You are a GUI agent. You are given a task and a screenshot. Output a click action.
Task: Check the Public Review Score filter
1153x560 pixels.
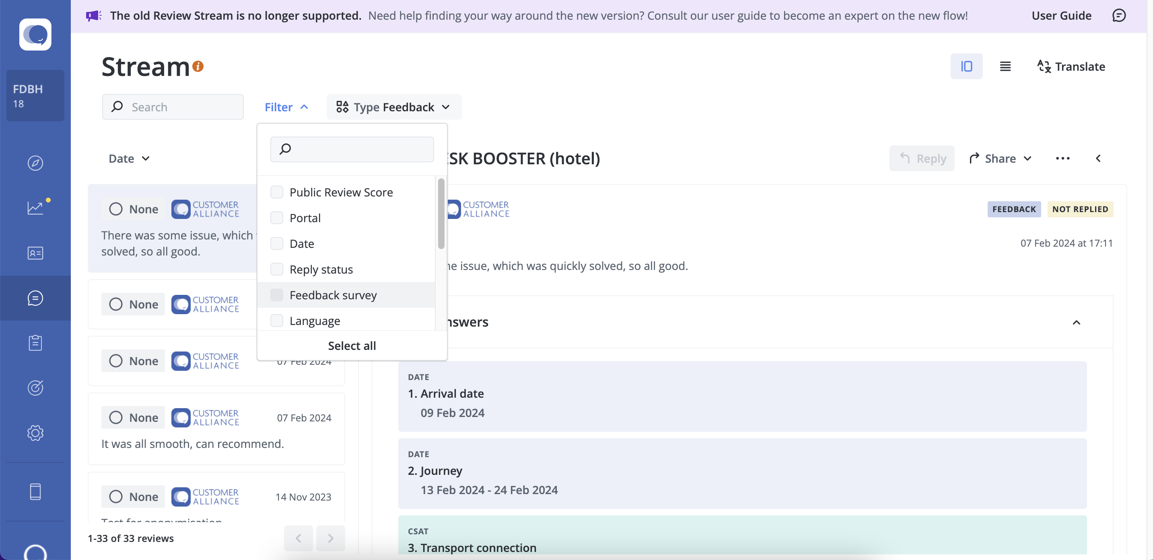point(277,192)
